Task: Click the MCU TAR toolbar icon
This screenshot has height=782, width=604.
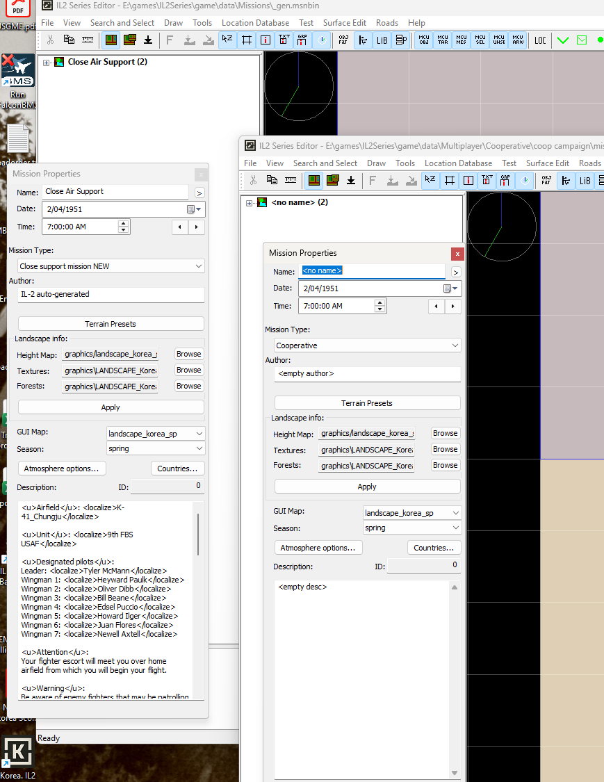Action: (x=443, y=40)
